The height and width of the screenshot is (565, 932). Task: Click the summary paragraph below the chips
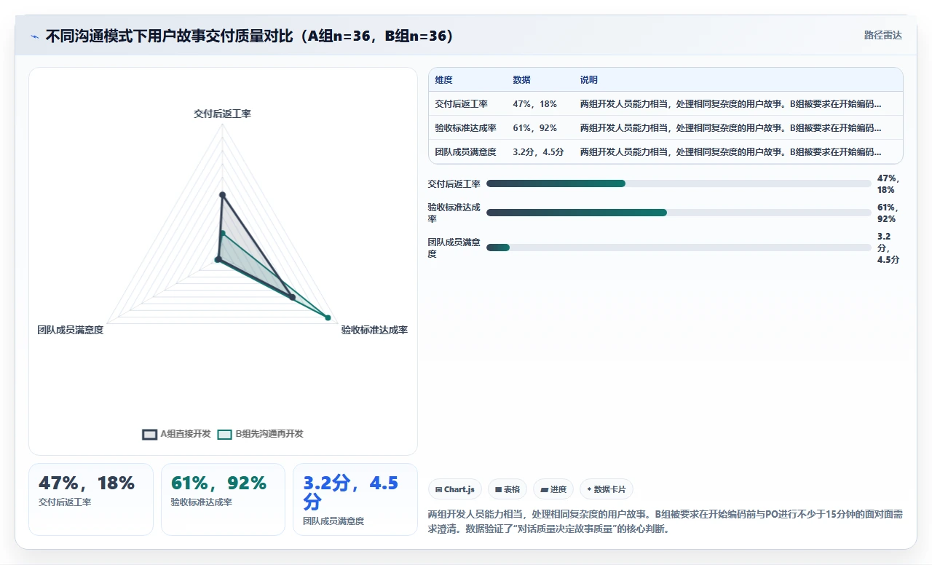click(666, 521)
